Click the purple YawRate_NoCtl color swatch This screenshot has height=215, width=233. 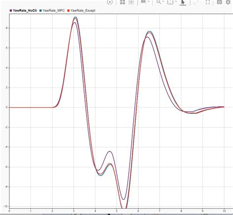click(11, 10)
